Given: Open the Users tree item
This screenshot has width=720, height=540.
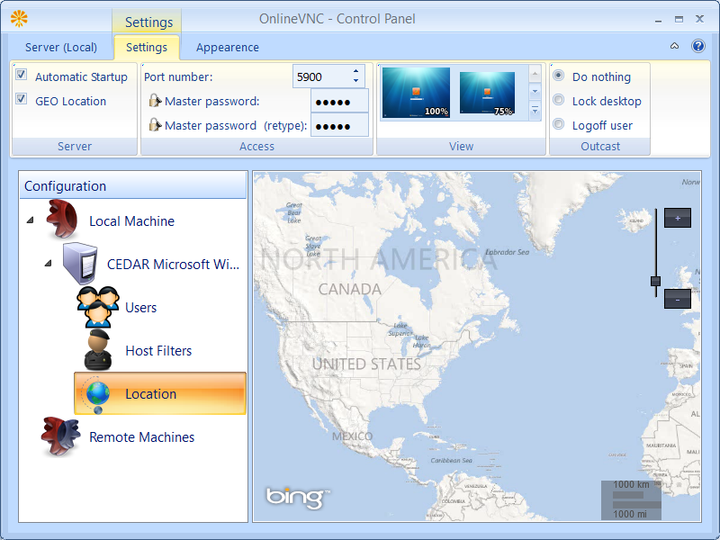Looking at the screenshot, I should point(141,307).
